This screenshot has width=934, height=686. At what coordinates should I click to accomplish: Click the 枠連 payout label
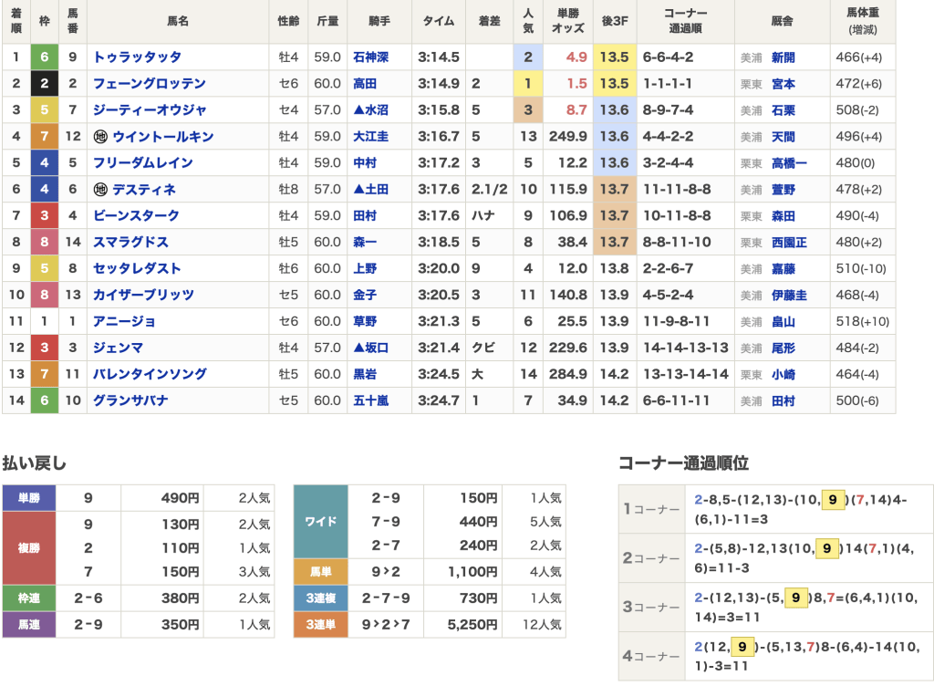click(29, 598)
